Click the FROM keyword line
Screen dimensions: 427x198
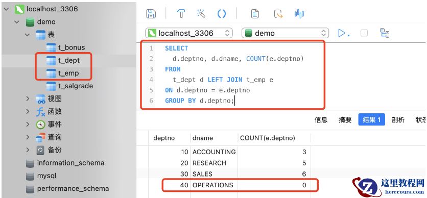click(173, 69)
